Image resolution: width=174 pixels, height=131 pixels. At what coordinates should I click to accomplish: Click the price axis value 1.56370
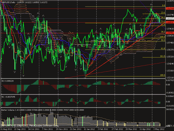(170, 50)
